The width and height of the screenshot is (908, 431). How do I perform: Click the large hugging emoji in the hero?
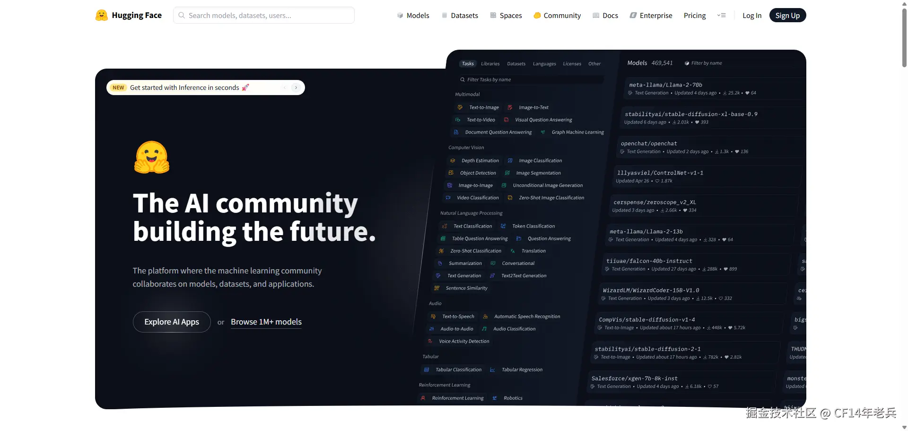coord(152,157)
